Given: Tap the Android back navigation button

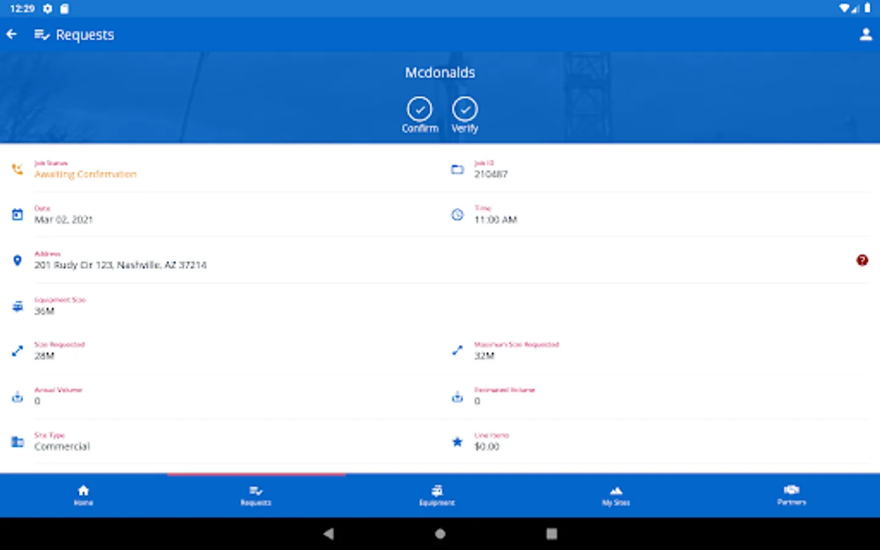Looking at the screenshot, I should [x=329, y=533].
